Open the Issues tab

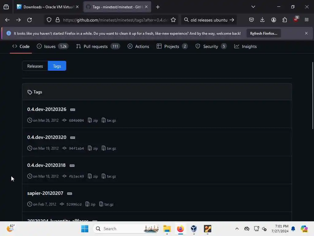(53, 46)
